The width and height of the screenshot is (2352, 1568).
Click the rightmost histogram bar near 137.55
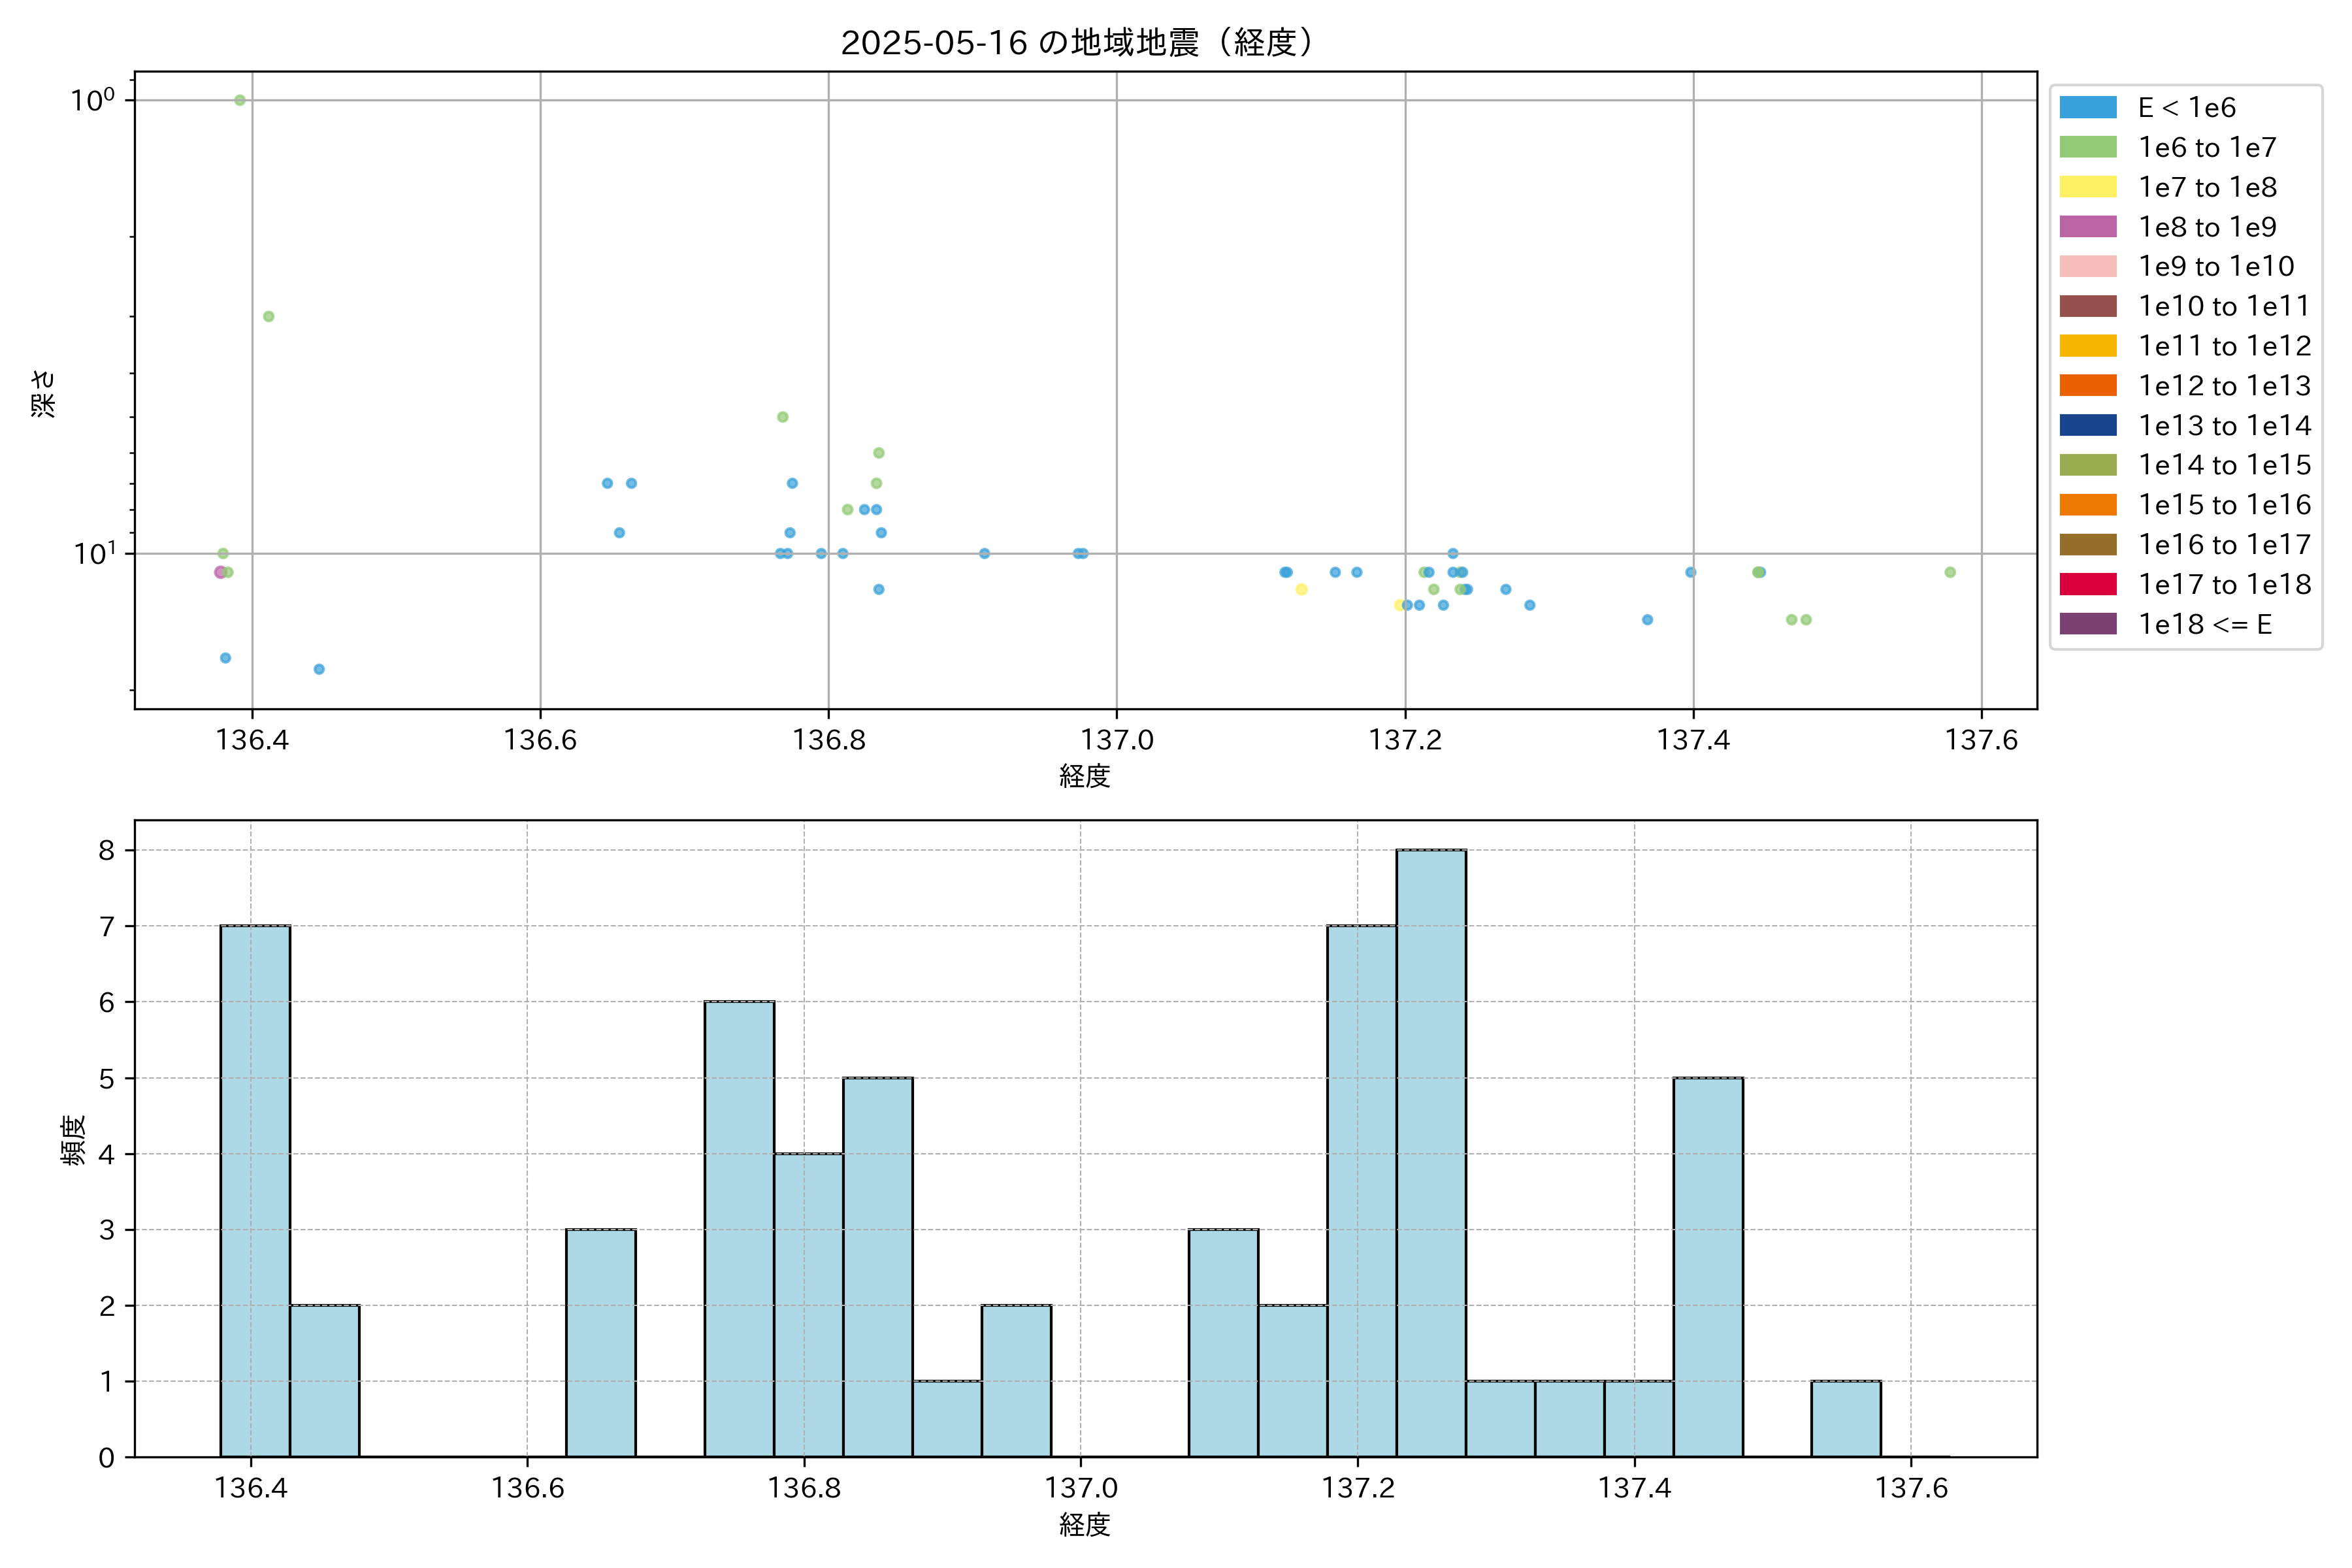(1845, 1418)
